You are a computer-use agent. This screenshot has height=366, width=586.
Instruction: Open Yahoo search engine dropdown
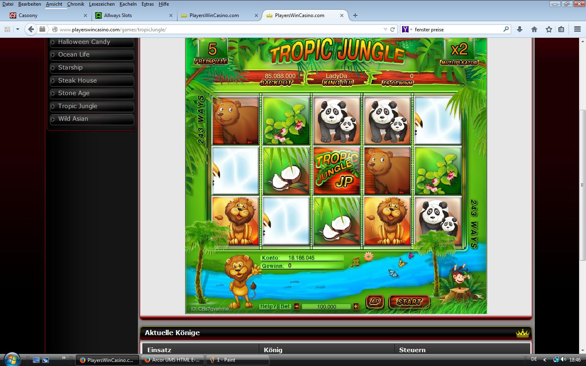click(x=407, y=29)
